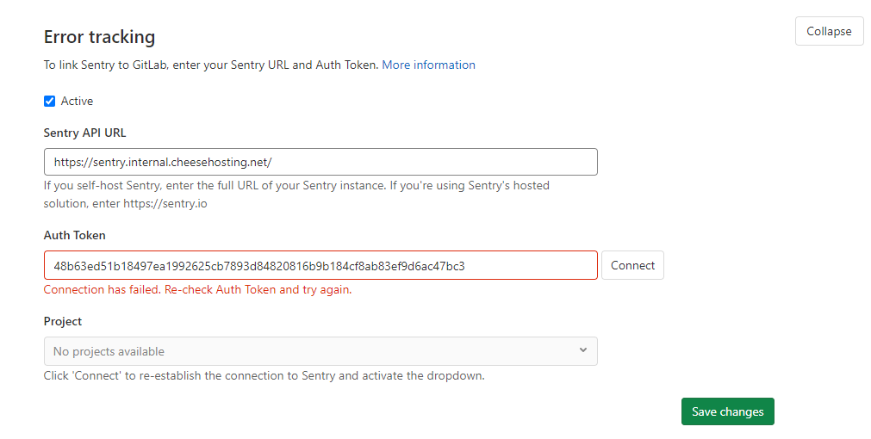Screen dimensions: 871x439
Task: Open the Project dropdown
Action: click(x=320, y=351)
